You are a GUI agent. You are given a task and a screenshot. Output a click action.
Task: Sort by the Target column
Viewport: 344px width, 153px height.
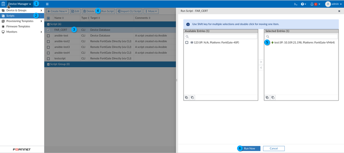(96, 18)
